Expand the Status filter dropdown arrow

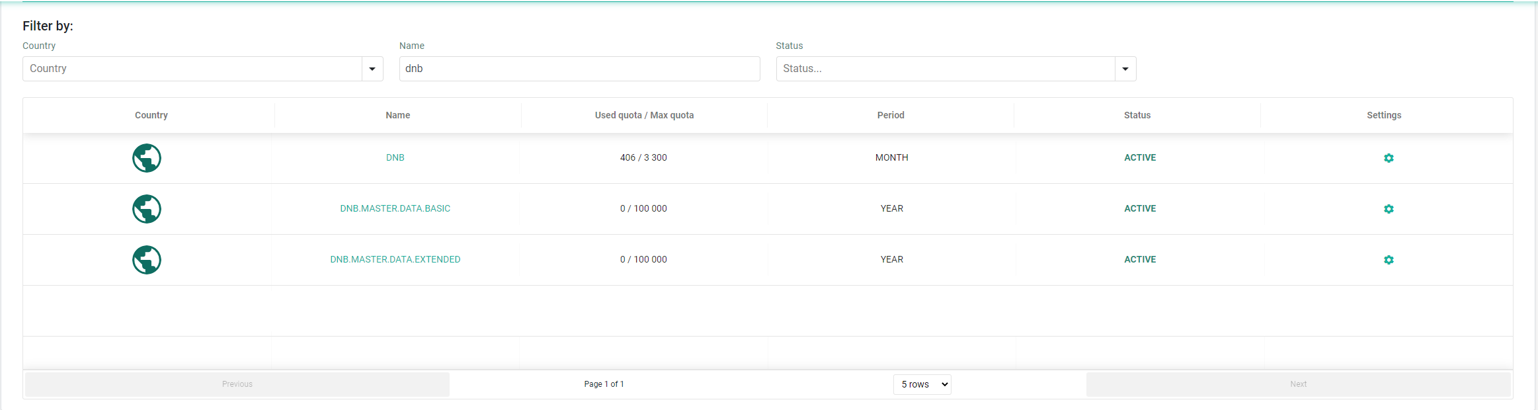tap(1125, 69)
